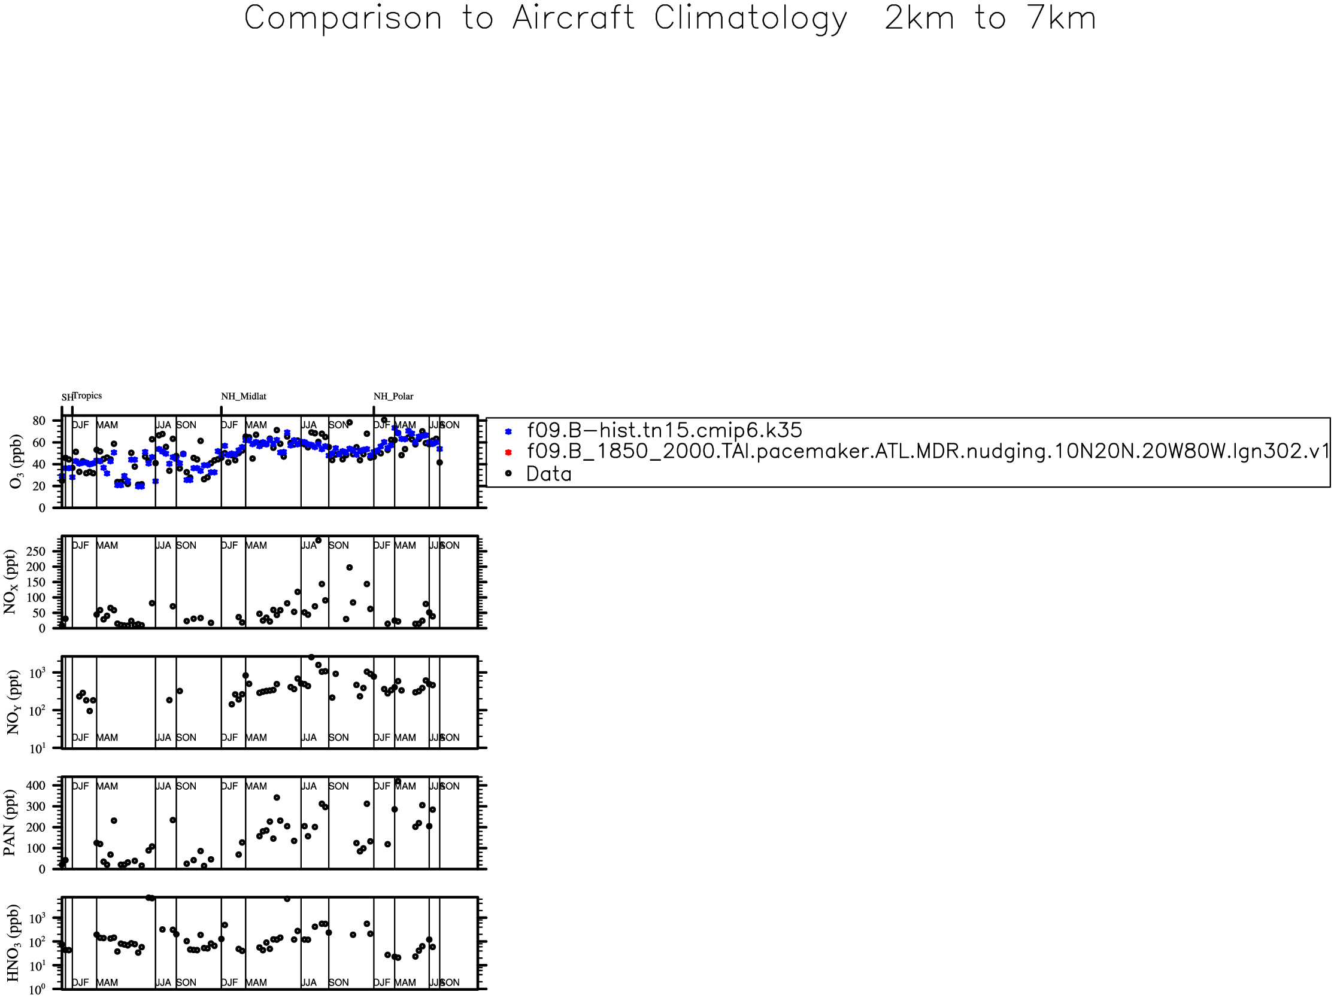Click the highest NOx data point near 280
The image size is (1334, 998).
319,541
